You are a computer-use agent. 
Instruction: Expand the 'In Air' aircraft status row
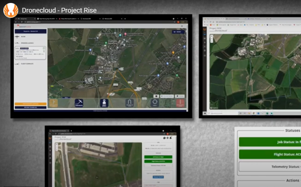point(30,37)
